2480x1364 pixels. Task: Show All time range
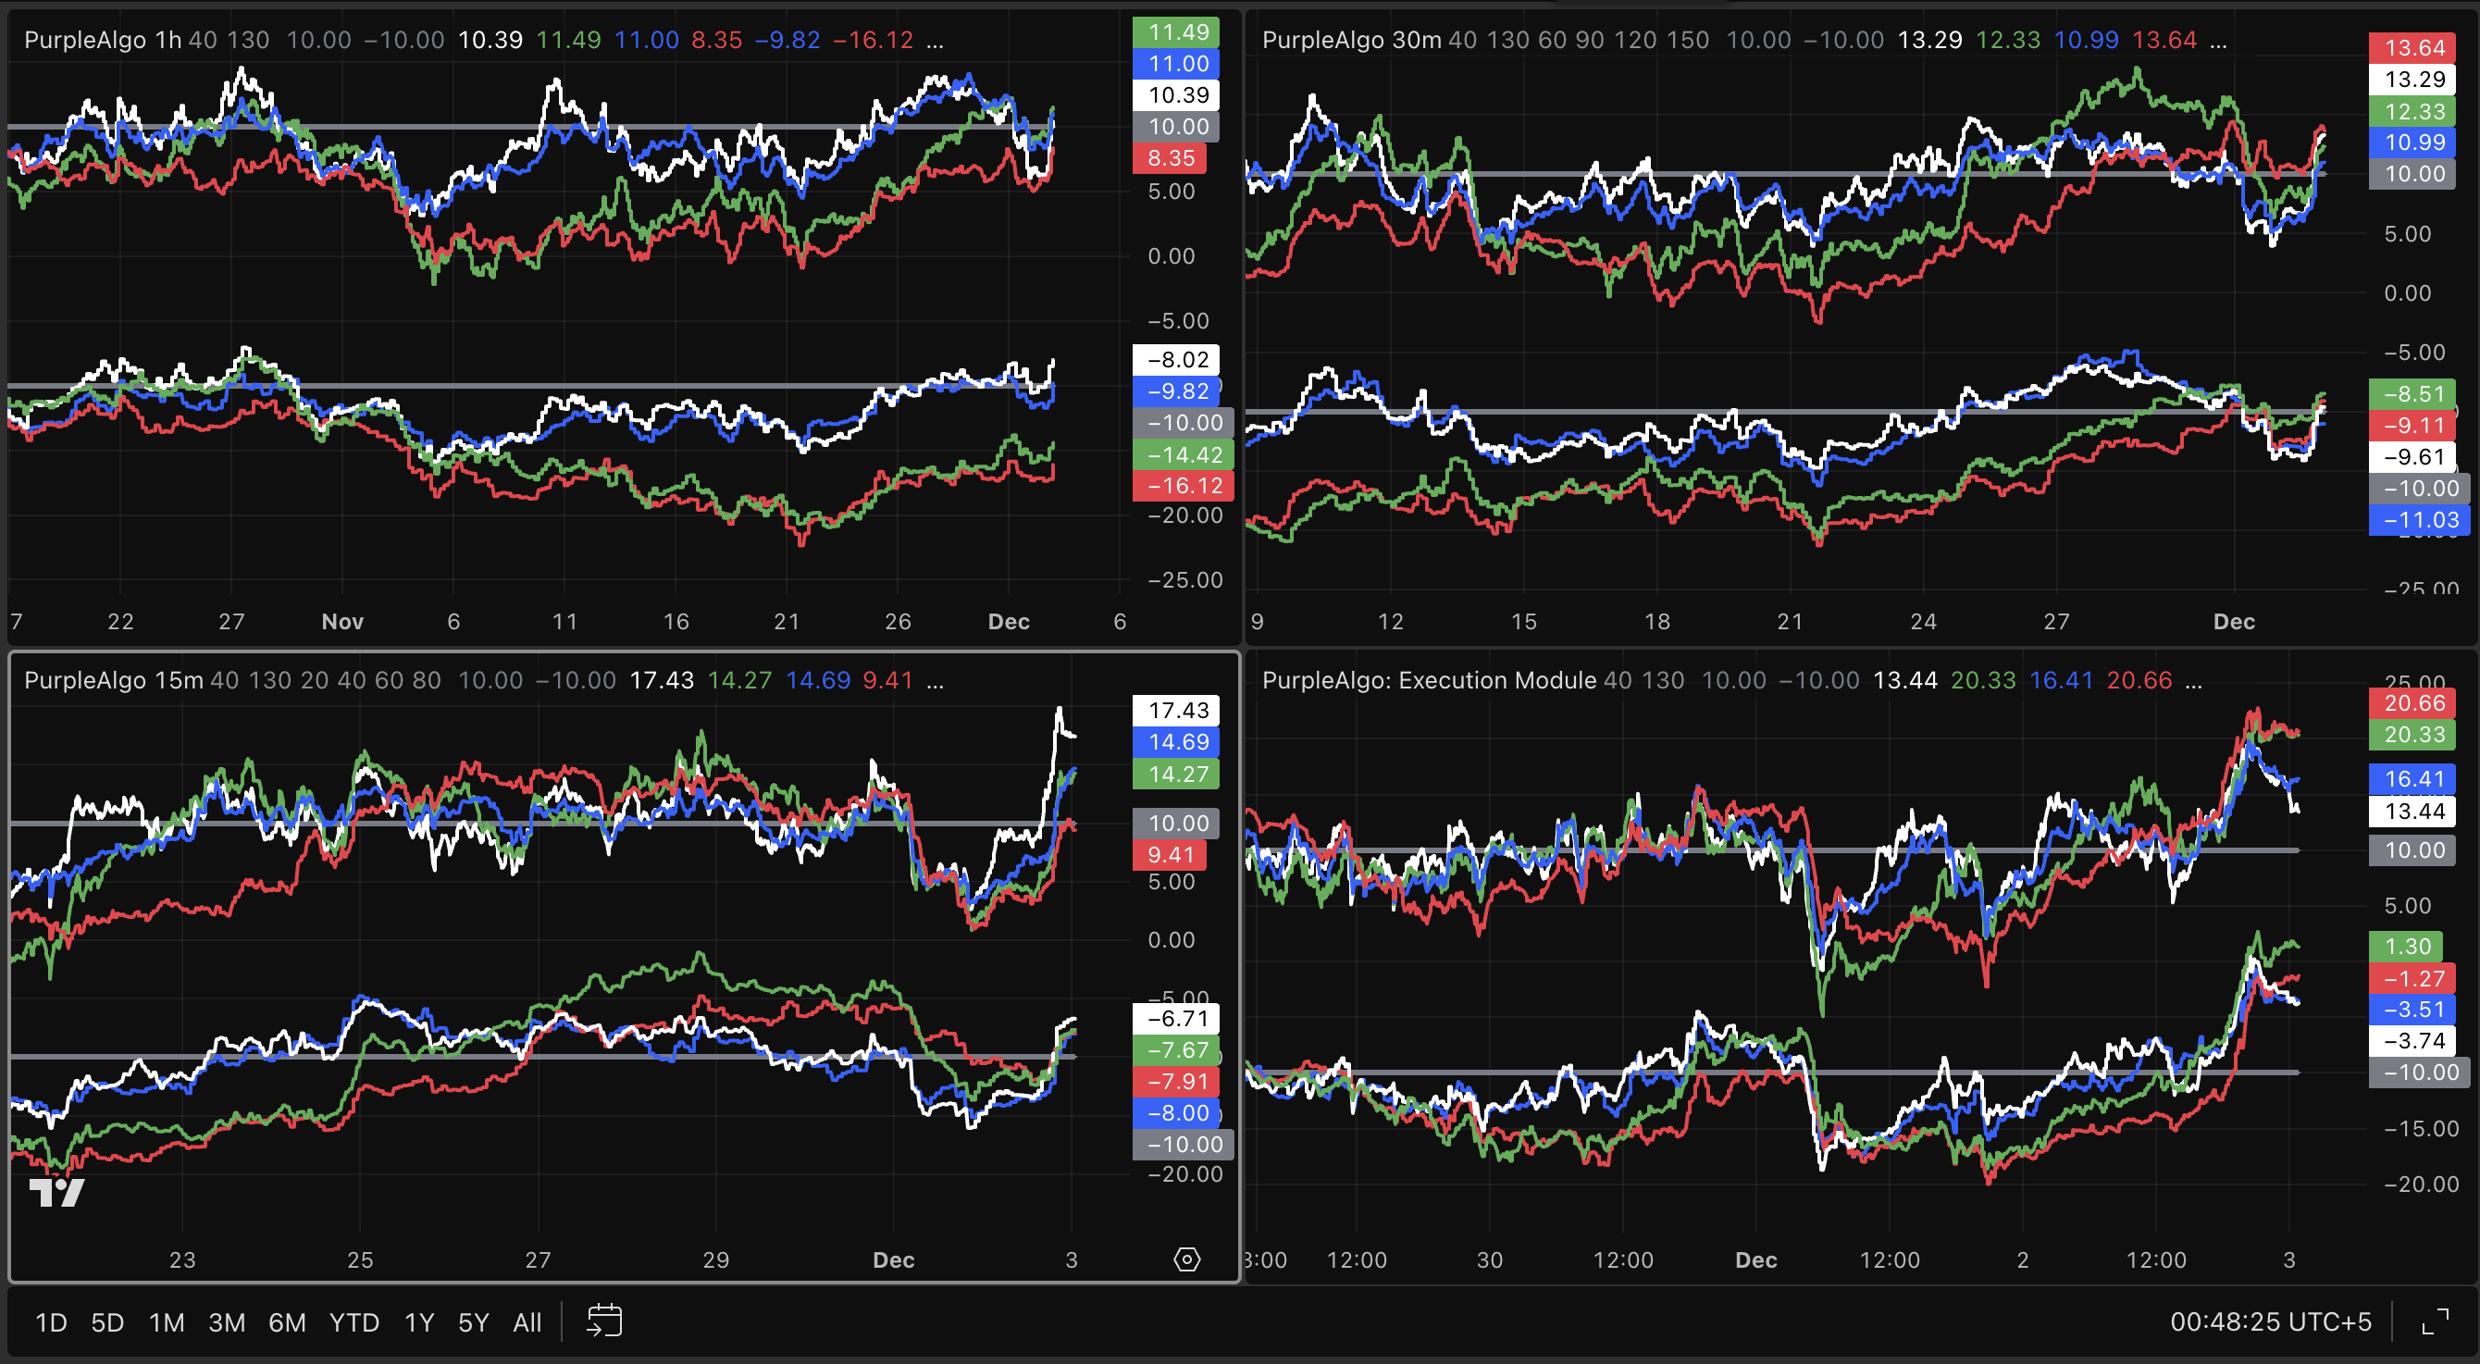[527, 1322]
